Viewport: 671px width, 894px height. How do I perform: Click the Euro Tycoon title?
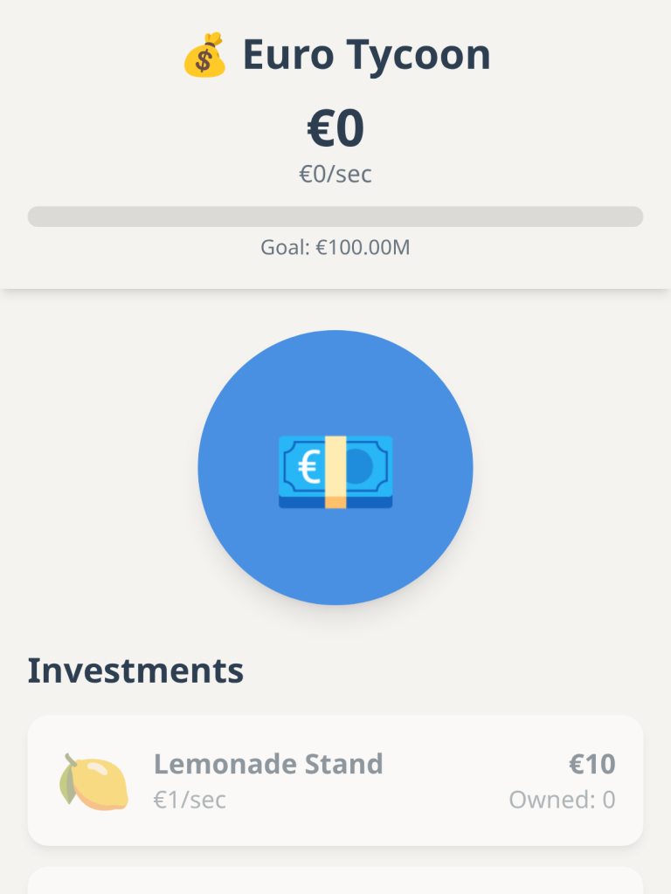[366, 55]
